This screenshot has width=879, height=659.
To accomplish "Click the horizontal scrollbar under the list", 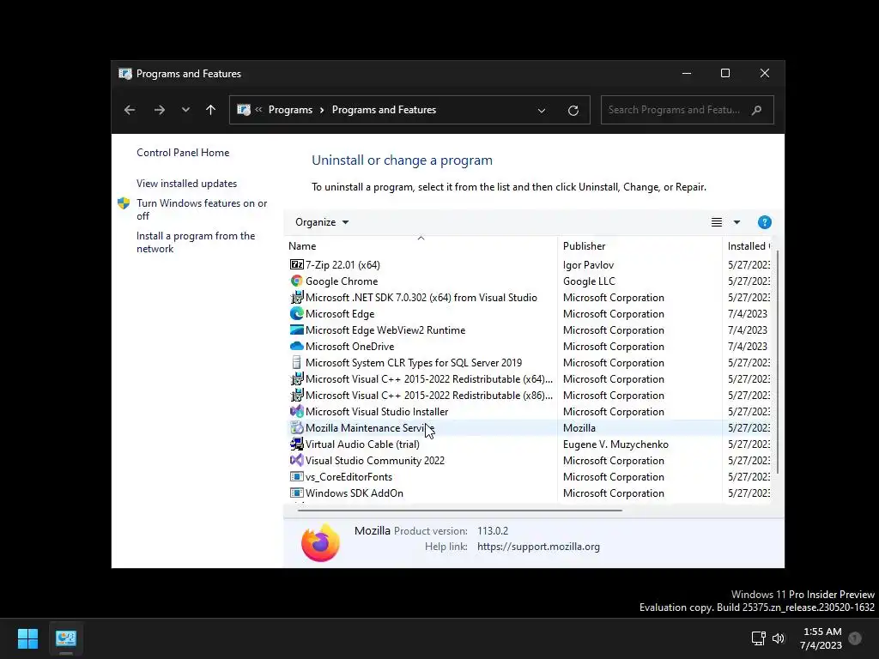I will coord(460,511).
